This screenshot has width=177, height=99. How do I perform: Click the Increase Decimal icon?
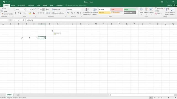(78, 13)
